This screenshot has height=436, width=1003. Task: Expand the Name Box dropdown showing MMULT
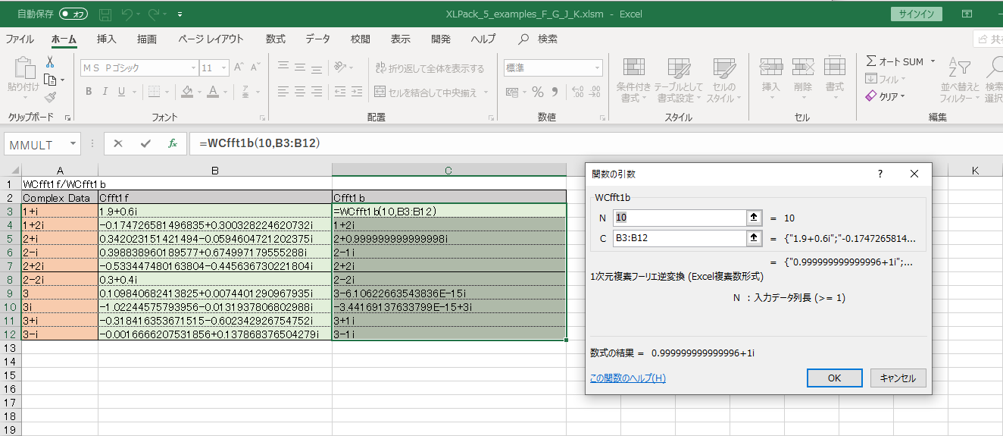pos(73,143)
